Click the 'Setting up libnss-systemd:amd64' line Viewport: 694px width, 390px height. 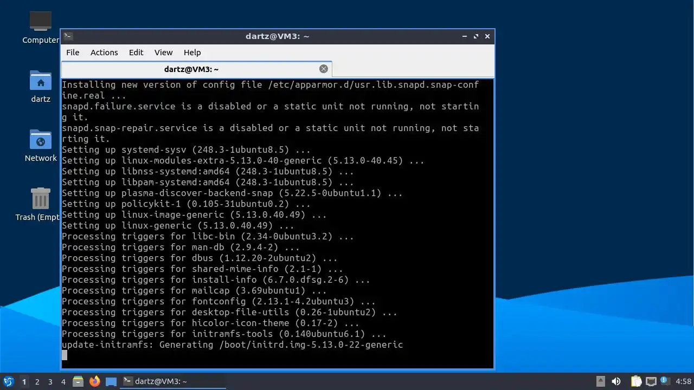(208, 171)
